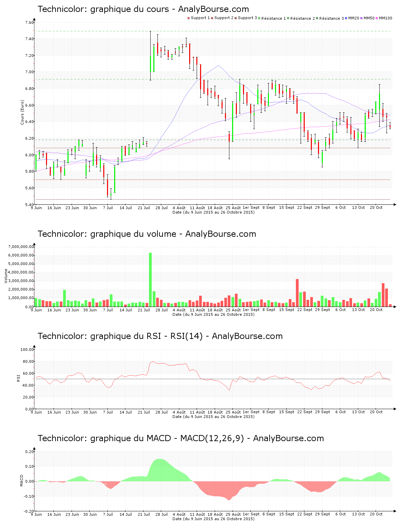Image resolution: width=409 pixels, height=528 pixels.
Task: Click the 'Volume' vertical axis label
Action: click(6, 276)
